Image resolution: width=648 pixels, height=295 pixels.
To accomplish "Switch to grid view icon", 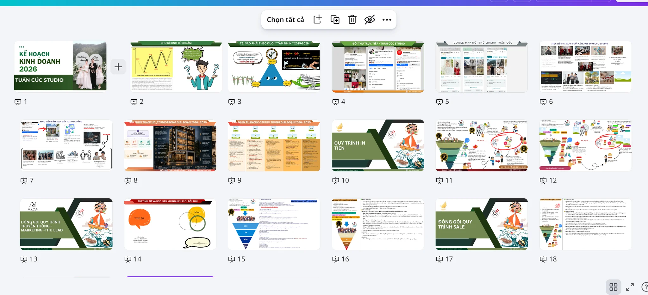I will (614, 287).
